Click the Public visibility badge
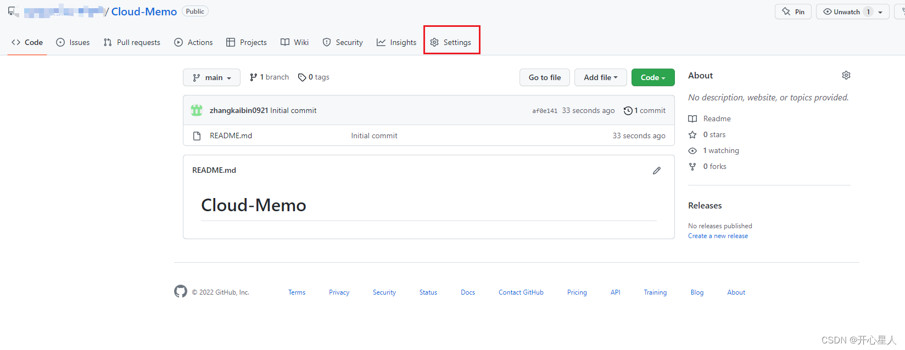This screenshot has height=350, width=905. [195, 12]
